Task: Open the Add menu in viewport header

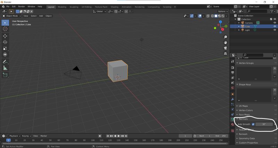Action: [41, 16]
